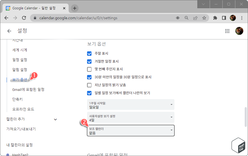The image size is (248, 156).
Task: Select the Google Calendar browser tab
Action: 36,8
